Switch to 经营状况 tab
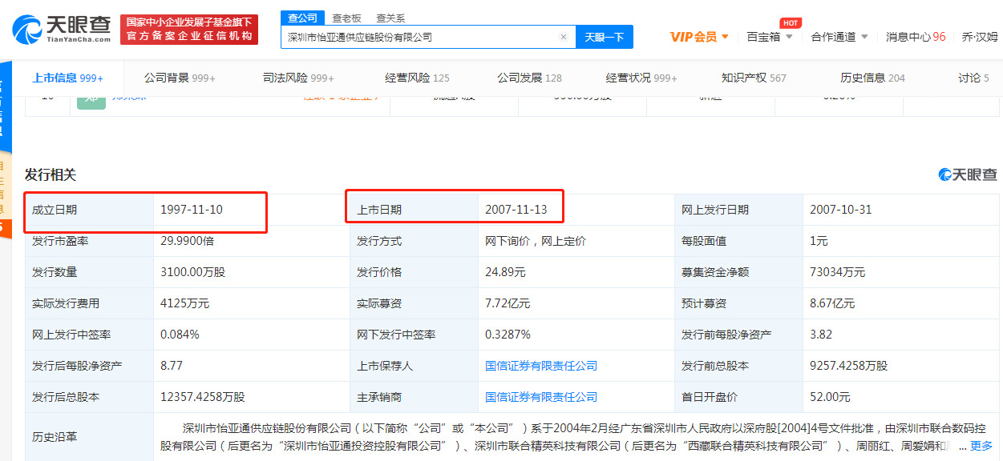The height and width of the screenshot is (461, 1003). coord(641,78)
